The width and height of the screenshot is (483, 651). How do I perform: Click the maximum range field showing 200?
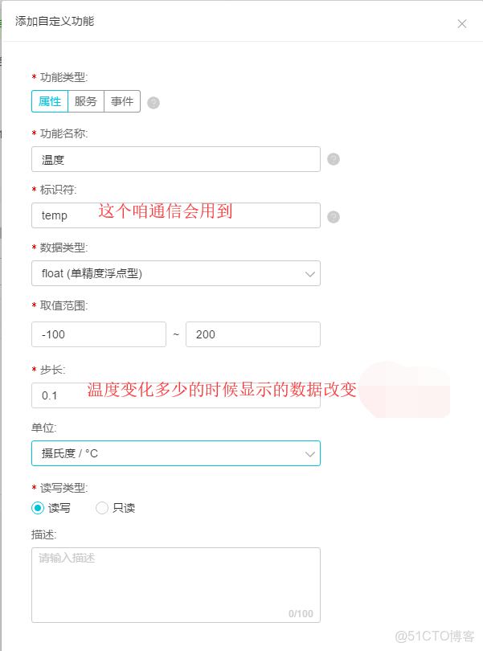point(253,334)
